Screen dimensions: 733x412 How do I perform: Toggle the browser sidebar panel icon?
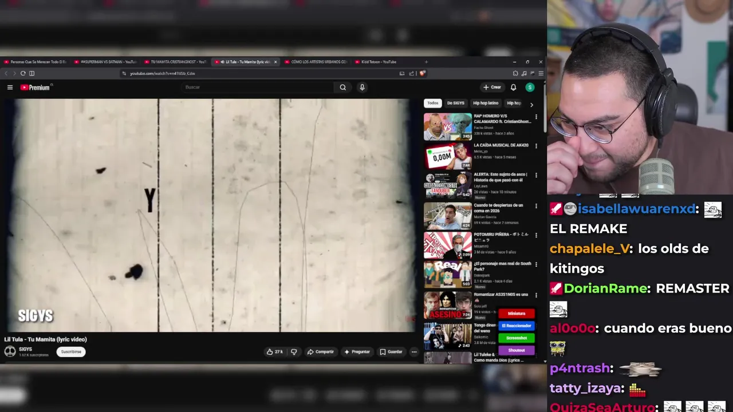pyautogui.click(x=31, y=73)
